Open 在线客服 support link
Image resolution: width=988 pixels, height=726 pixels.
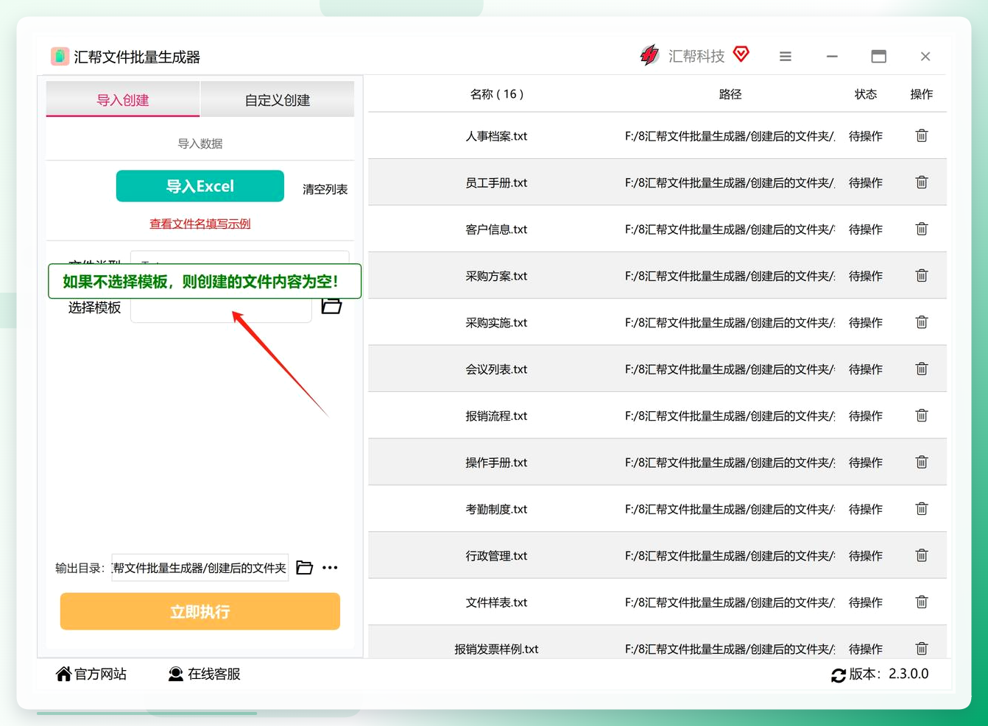pos(204,674)
